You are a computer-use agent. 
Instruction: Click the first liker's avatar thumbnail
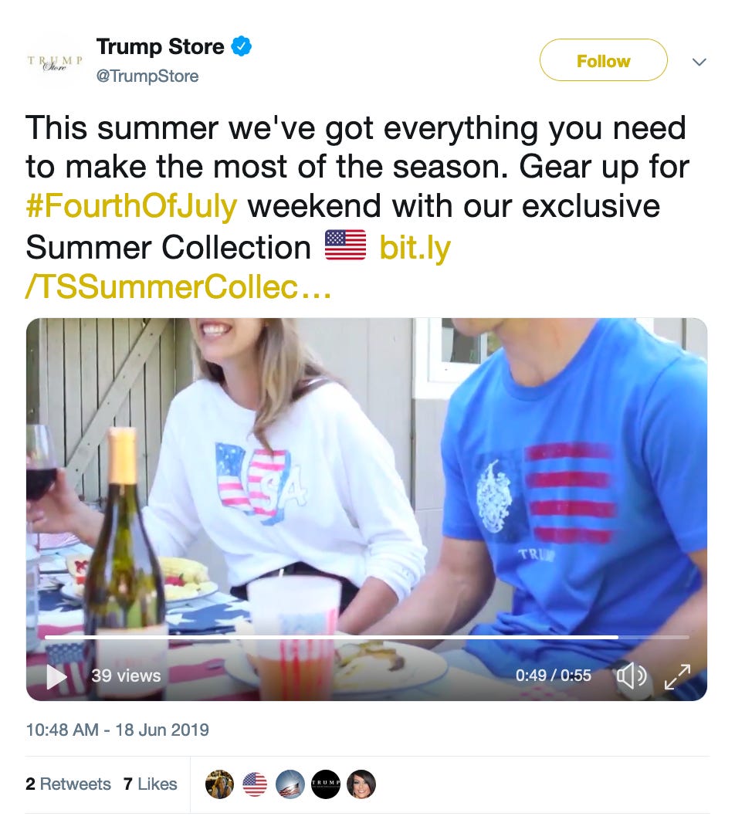click(219, 783)
